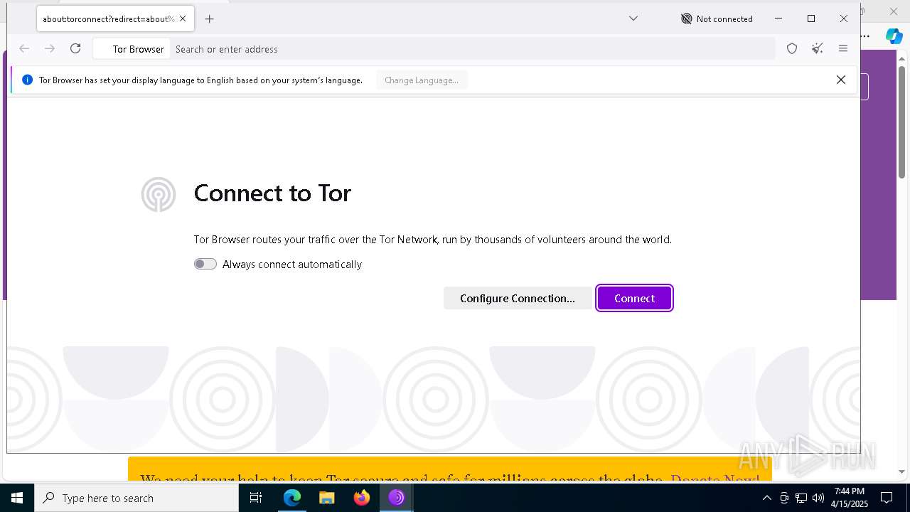Viewport: 910px width, 512px height.
Task: Open the Change Language button
Action: (422, 80)
